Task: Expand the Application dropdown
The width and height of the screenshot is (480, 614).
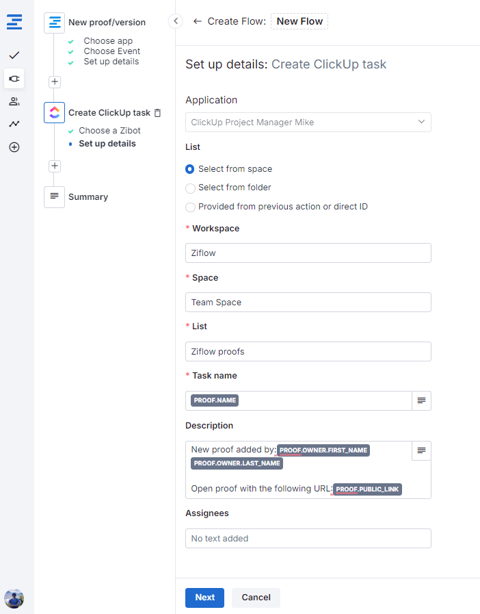Action: (308, 123)
